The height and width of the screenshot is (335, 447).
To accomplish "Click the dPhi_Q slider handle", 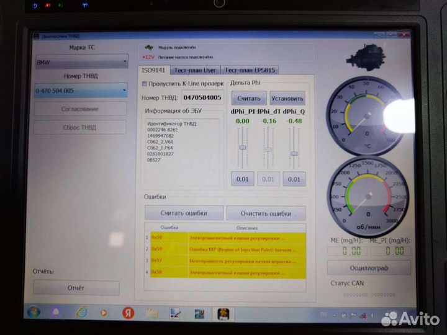I will (x=294, y=154).
